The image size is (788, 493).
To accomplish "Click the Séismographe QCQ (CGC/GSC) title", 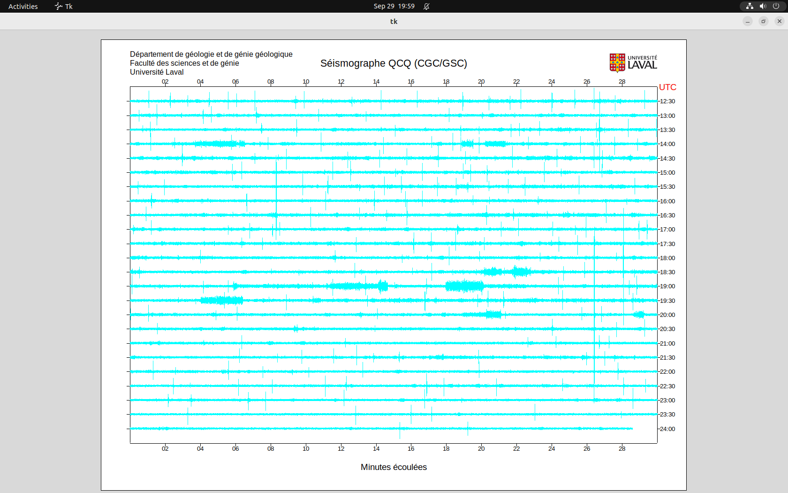I will pyautogui.click(x=394, y=63).
